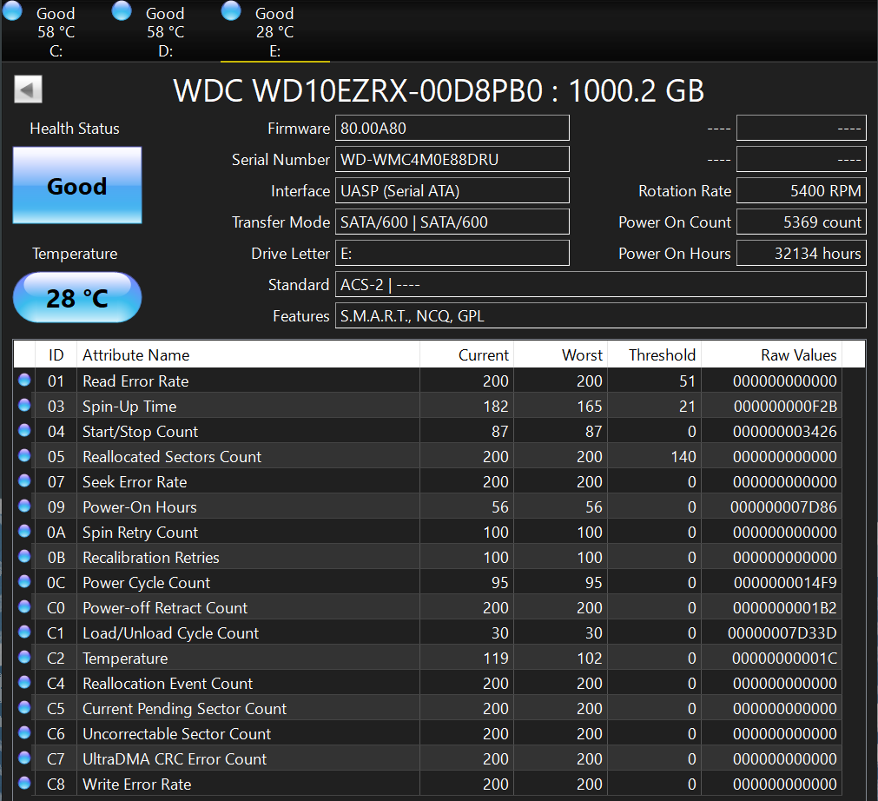Click status dot of UltraDMA CRC Error Count row
878x801 pixels.
point(24,758)
